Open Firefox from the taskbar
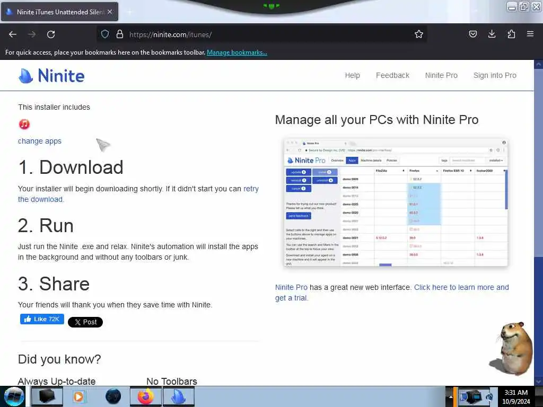Viewport: 543px width, 407px height. [x=145, y=396]
